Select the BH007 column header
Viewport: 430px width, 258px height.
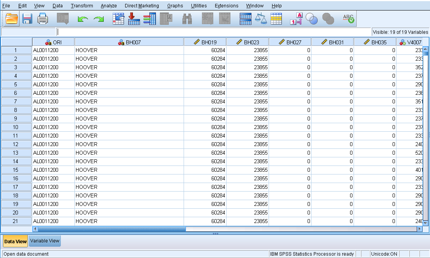[129, 42]
